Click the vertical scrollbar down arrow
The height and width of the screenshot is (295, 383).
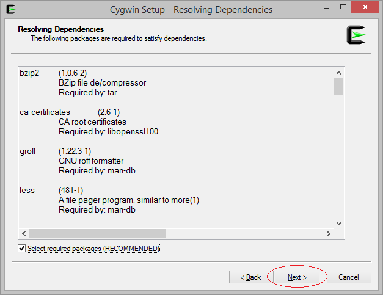pyautogui.click(x=338, y=223)
